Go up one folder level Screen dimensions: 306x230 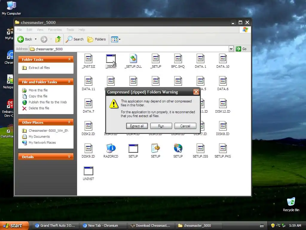[x=58, y=39]
